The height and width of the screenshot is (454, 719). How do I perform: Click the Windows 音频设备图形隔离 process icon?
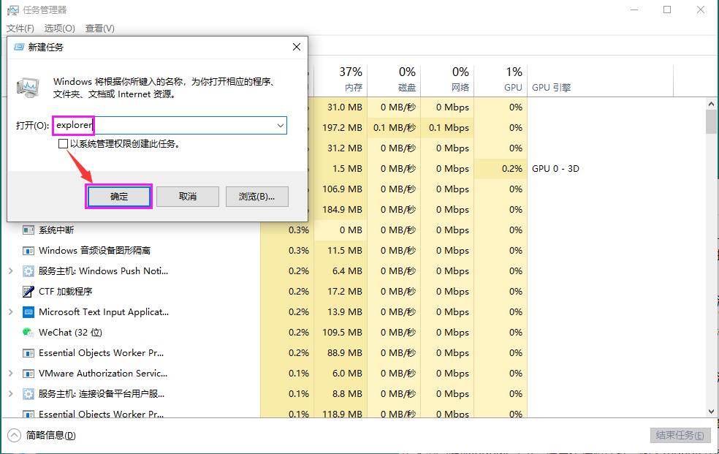tap(28, 251)
